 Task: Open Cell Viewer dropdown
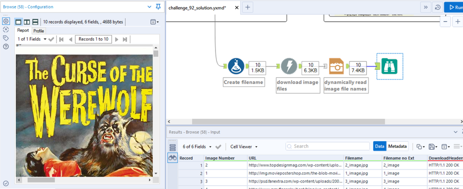(x=244, y=146)
